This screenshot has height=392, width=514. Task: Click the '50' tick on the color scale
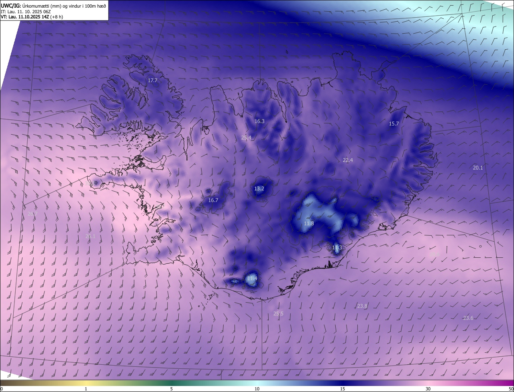pyautogui.click(x=511, y=389)
